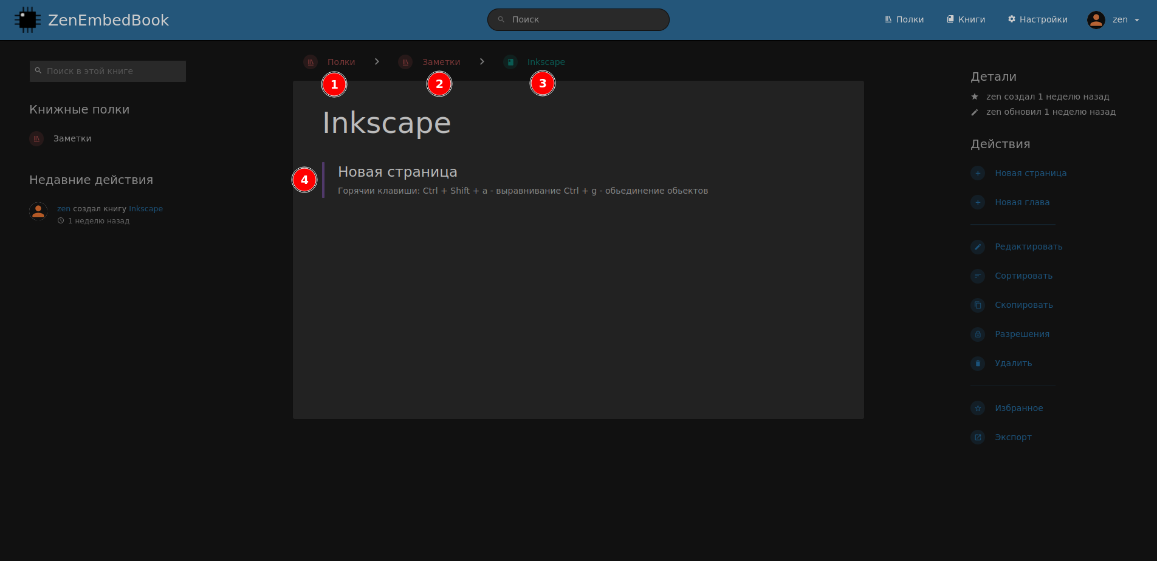Focus the header Поиск search field
The width and height of the screenshot is (1157, 561).
(x=578, y=19)
